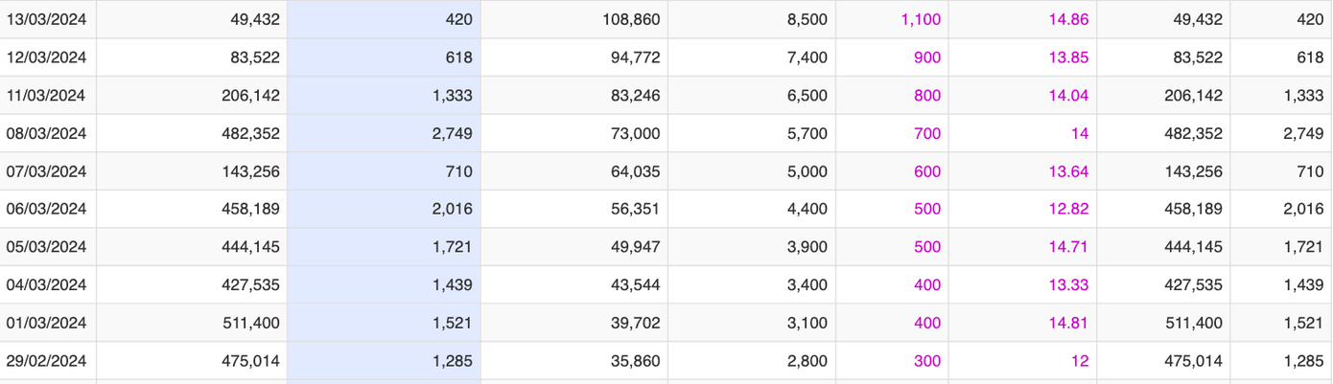Image resolution: width=1333 pixels, height=384 pixels.
Task: Select the cell with value 3,900
Action: [x=807, y=247]
